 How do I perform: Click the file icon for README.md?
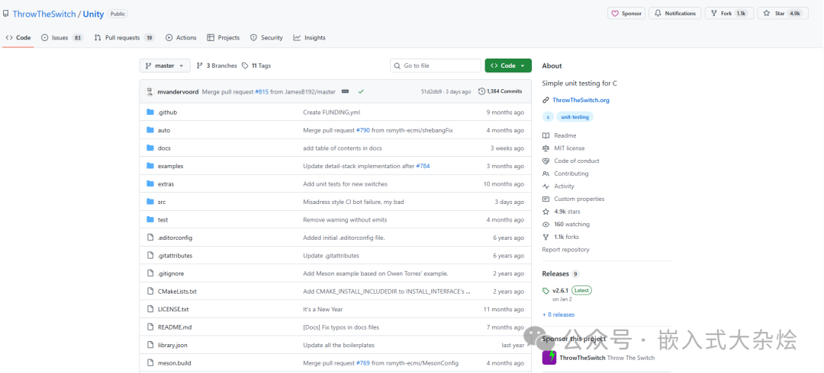(150, 327)
